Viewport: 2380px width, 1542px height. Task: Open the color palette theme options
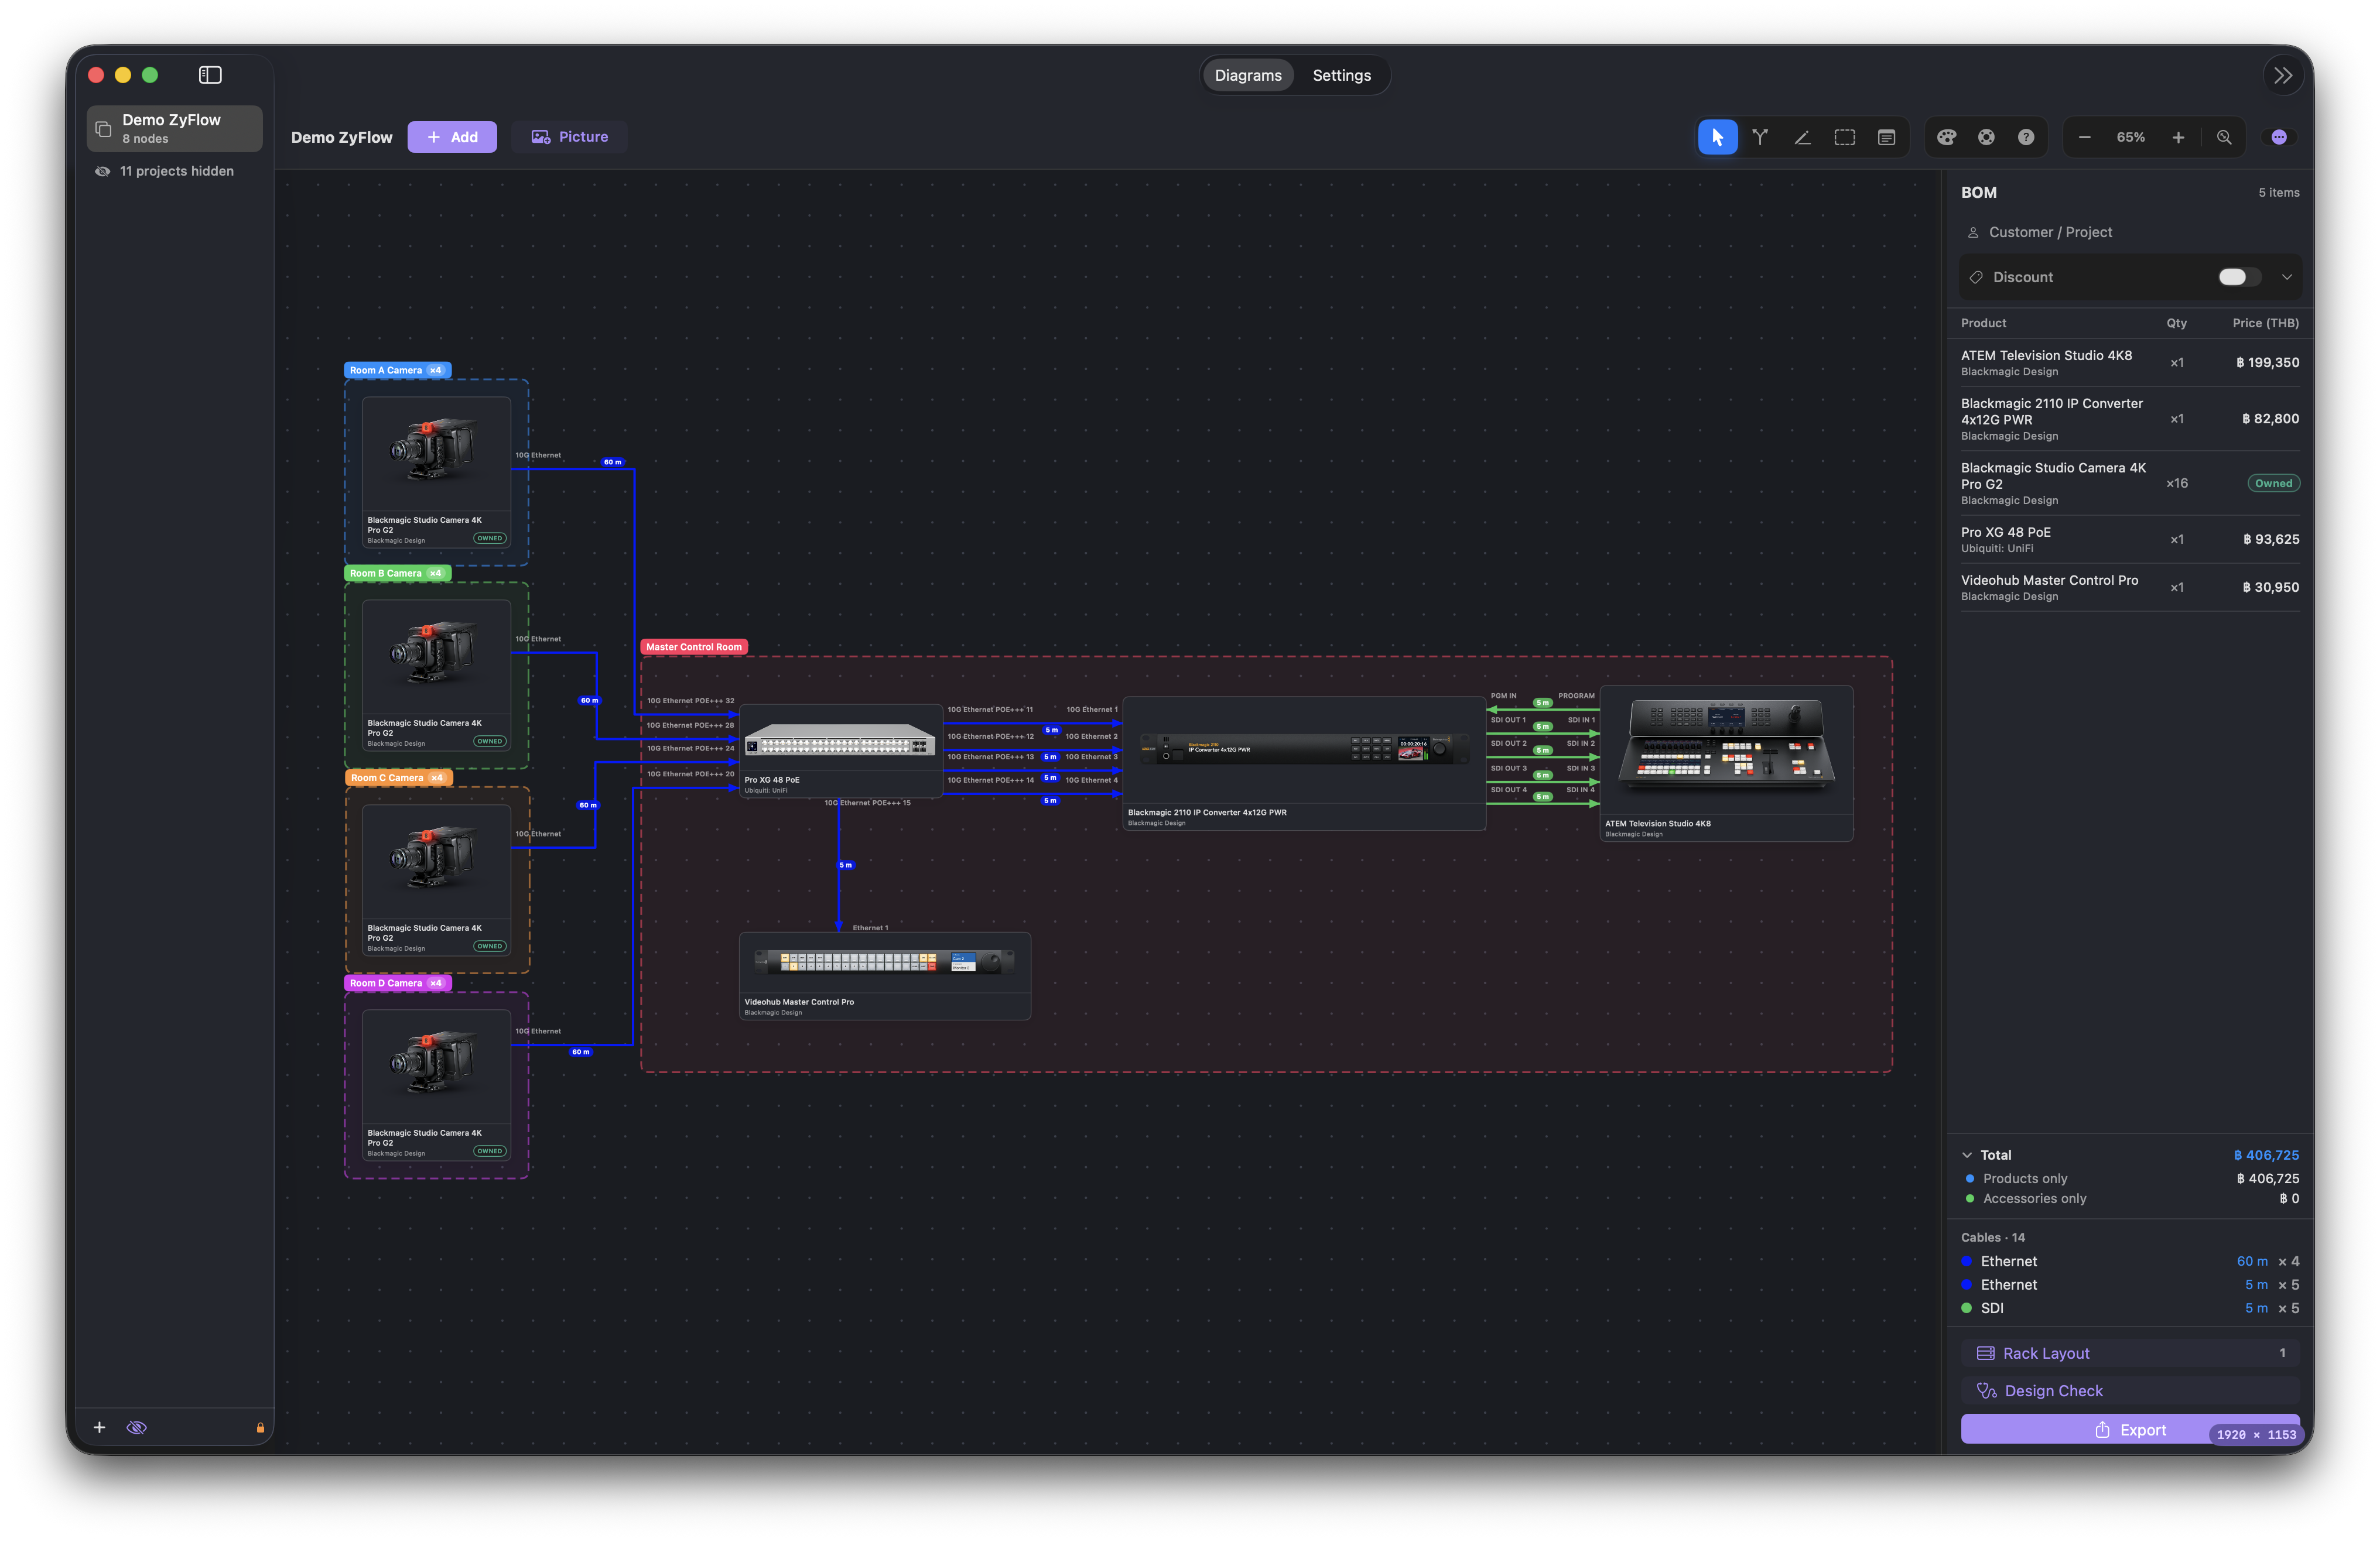point(1946,137)
